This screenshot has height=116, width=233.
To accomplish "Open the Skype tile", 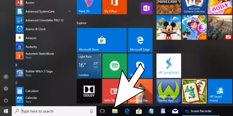I will pos(140,66).
